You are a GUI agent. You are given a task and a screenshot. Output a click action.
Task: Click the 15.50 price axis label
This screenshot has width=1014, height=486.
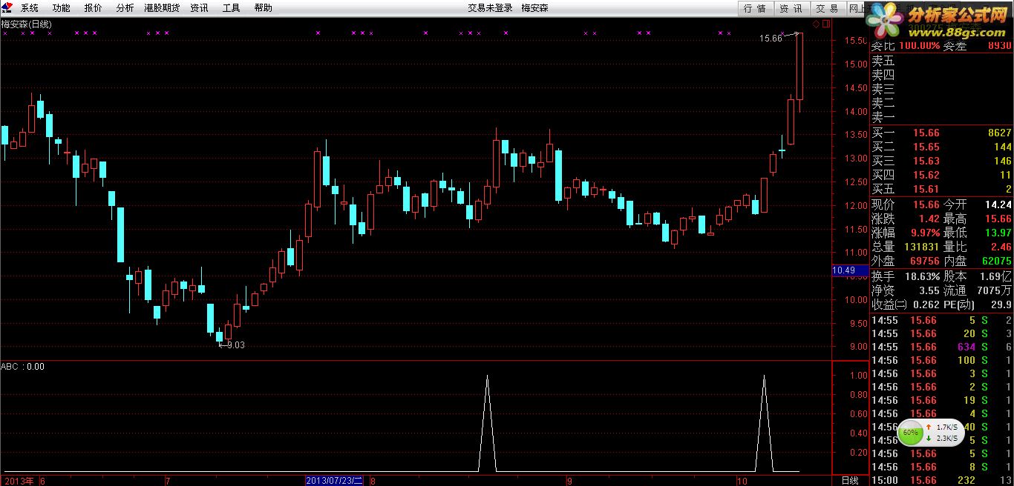857,41
